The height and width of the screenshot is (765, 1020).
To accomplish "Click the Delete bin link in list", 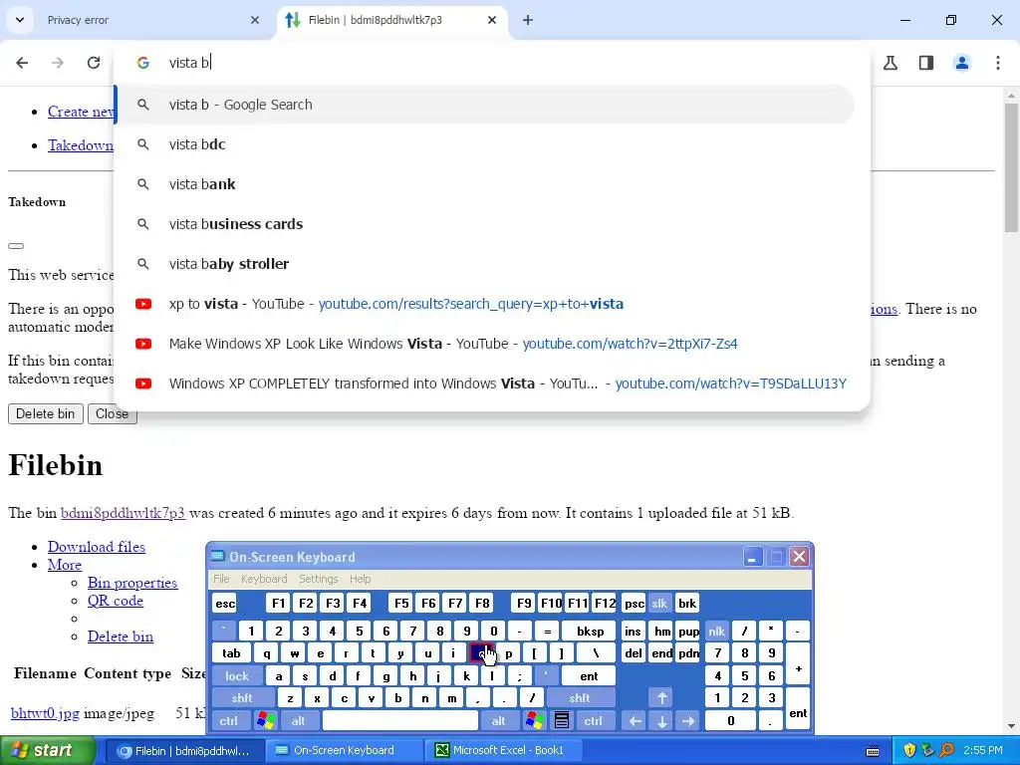I will point(121,637).
